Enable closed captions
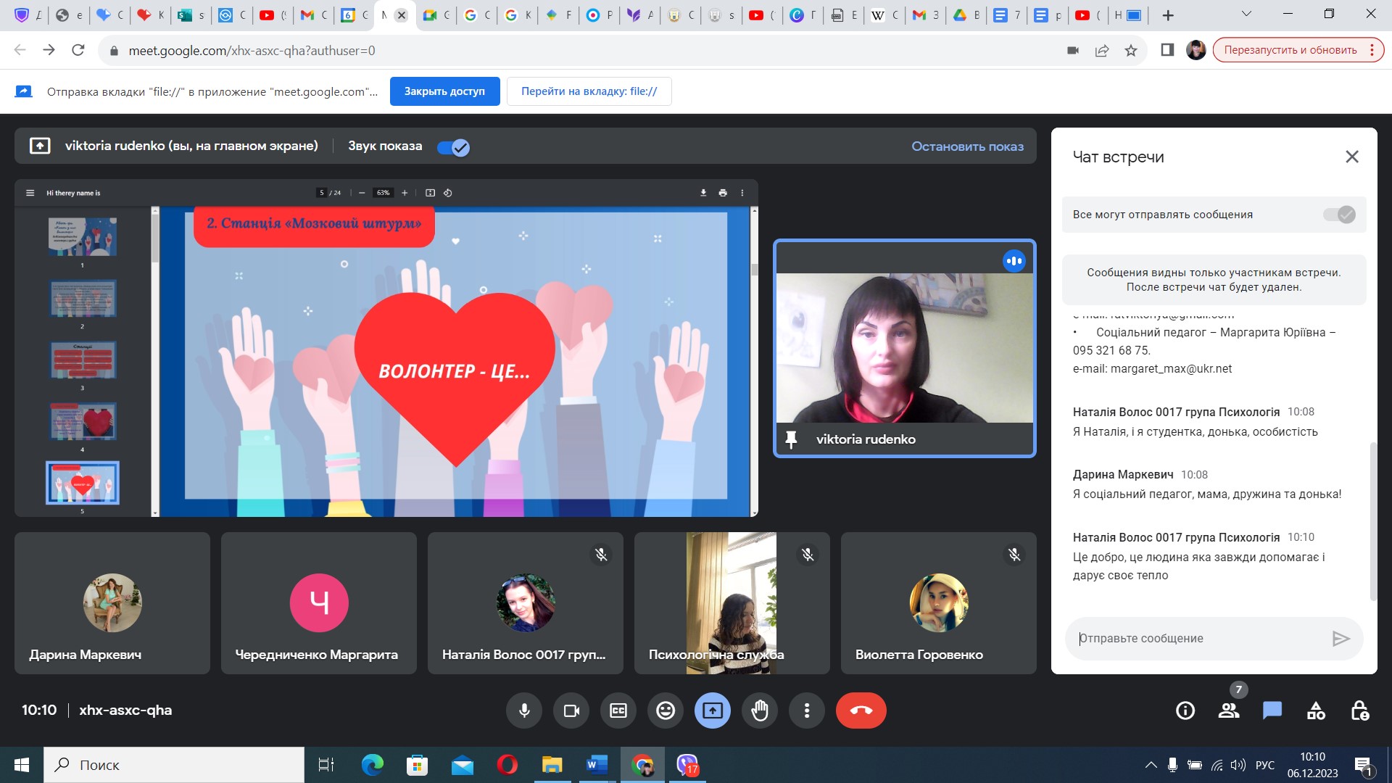Viewport: 1392px width, 783px height. (x=618, y=710)
